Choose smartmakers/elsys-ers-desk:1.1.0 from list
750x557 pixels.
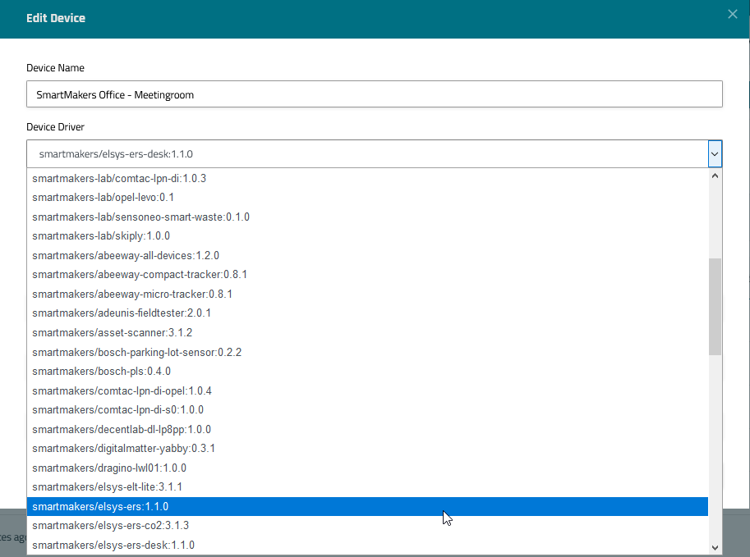click(113, 546)
